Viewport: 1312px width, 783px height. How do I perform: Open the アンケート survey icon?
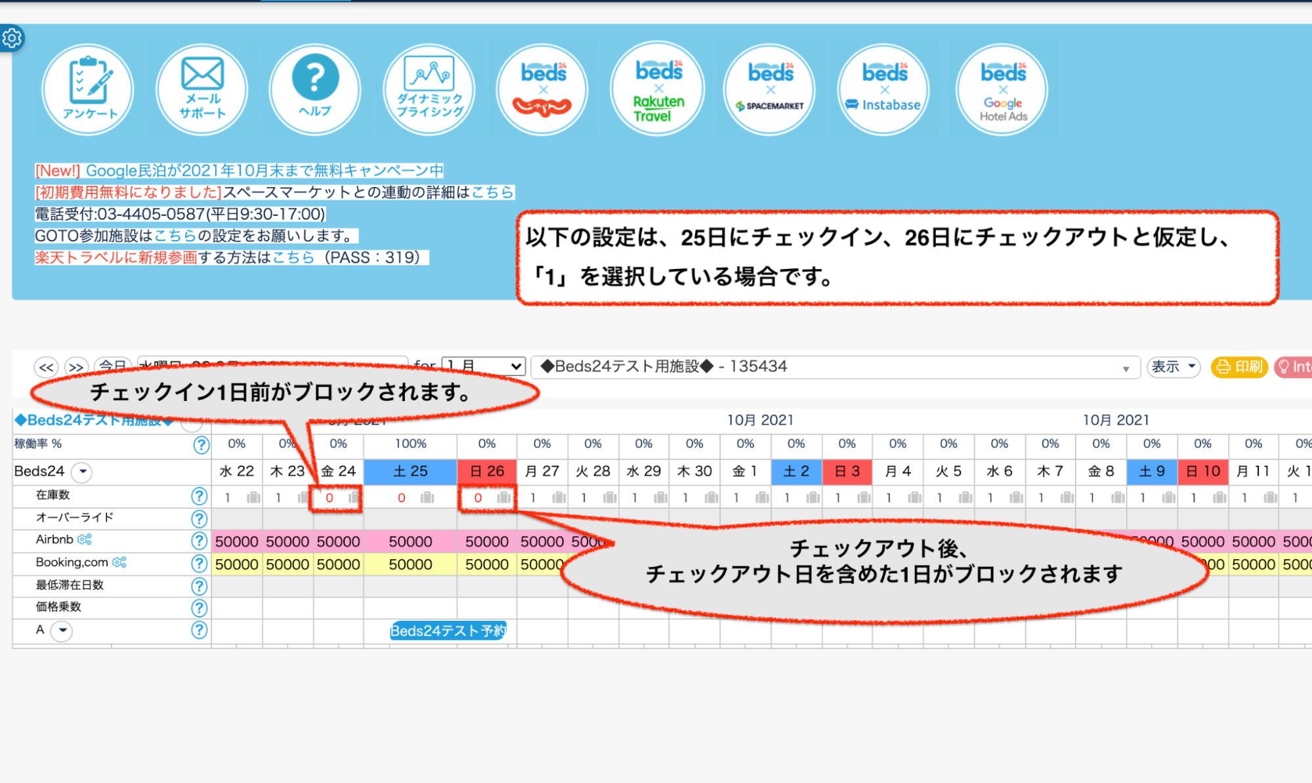[x=88, y=90]
